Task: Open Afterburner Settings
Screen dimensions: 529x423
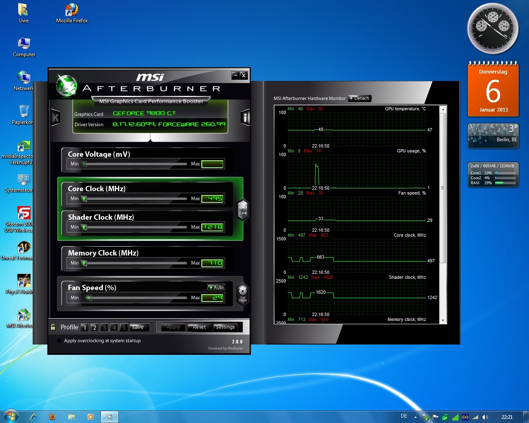Action: click(x=225, y=327)
